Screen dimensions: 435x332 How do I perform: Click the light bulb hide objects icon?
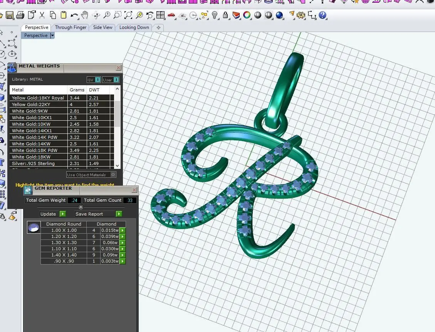[215, 15]
